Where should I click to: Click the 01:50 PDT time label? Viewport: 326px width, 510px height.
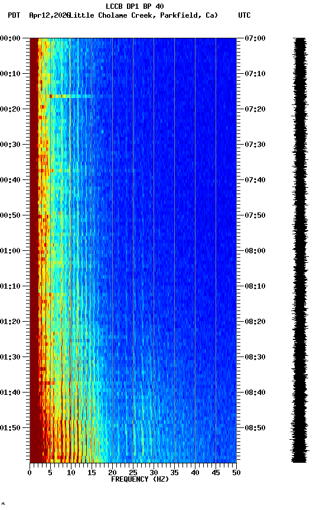(x=10, y=429)
